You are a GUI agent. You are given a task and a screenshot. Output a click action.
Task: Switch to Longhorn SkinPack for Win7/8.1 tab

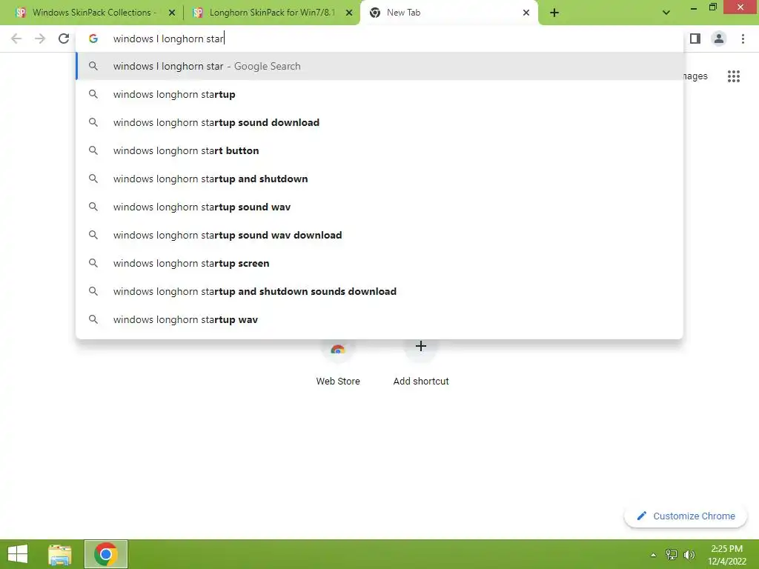(x=272, y=13)
